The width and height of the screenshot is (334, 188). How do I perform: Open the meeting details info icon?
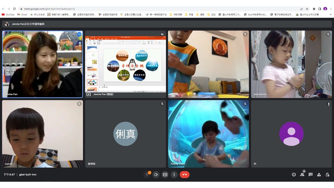[294, 175]
